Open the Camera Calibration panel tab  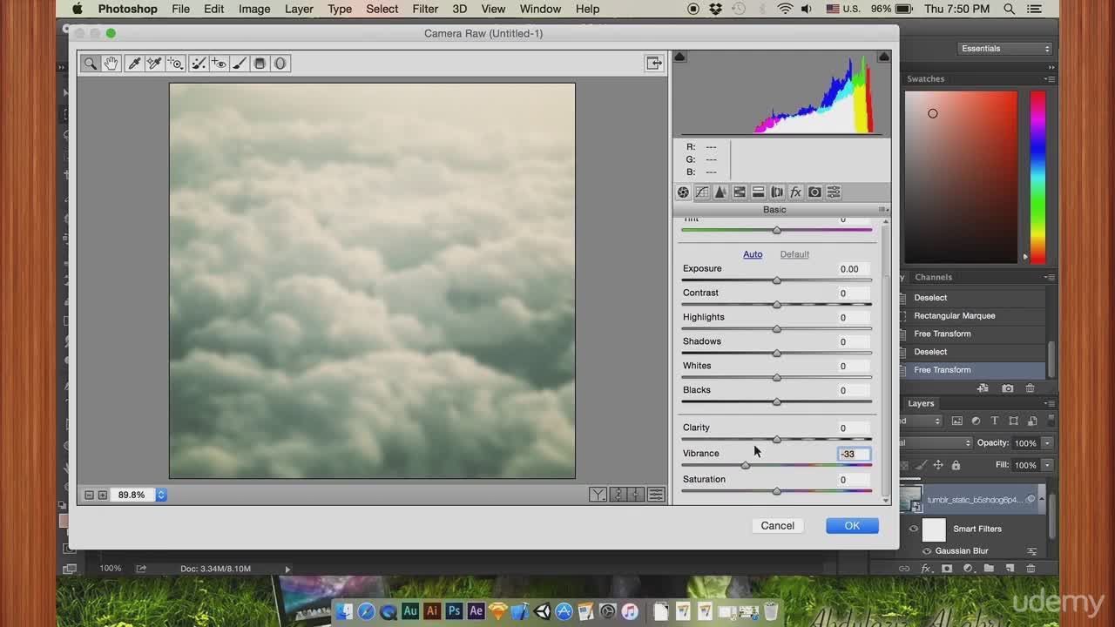(x=814, y=192)
